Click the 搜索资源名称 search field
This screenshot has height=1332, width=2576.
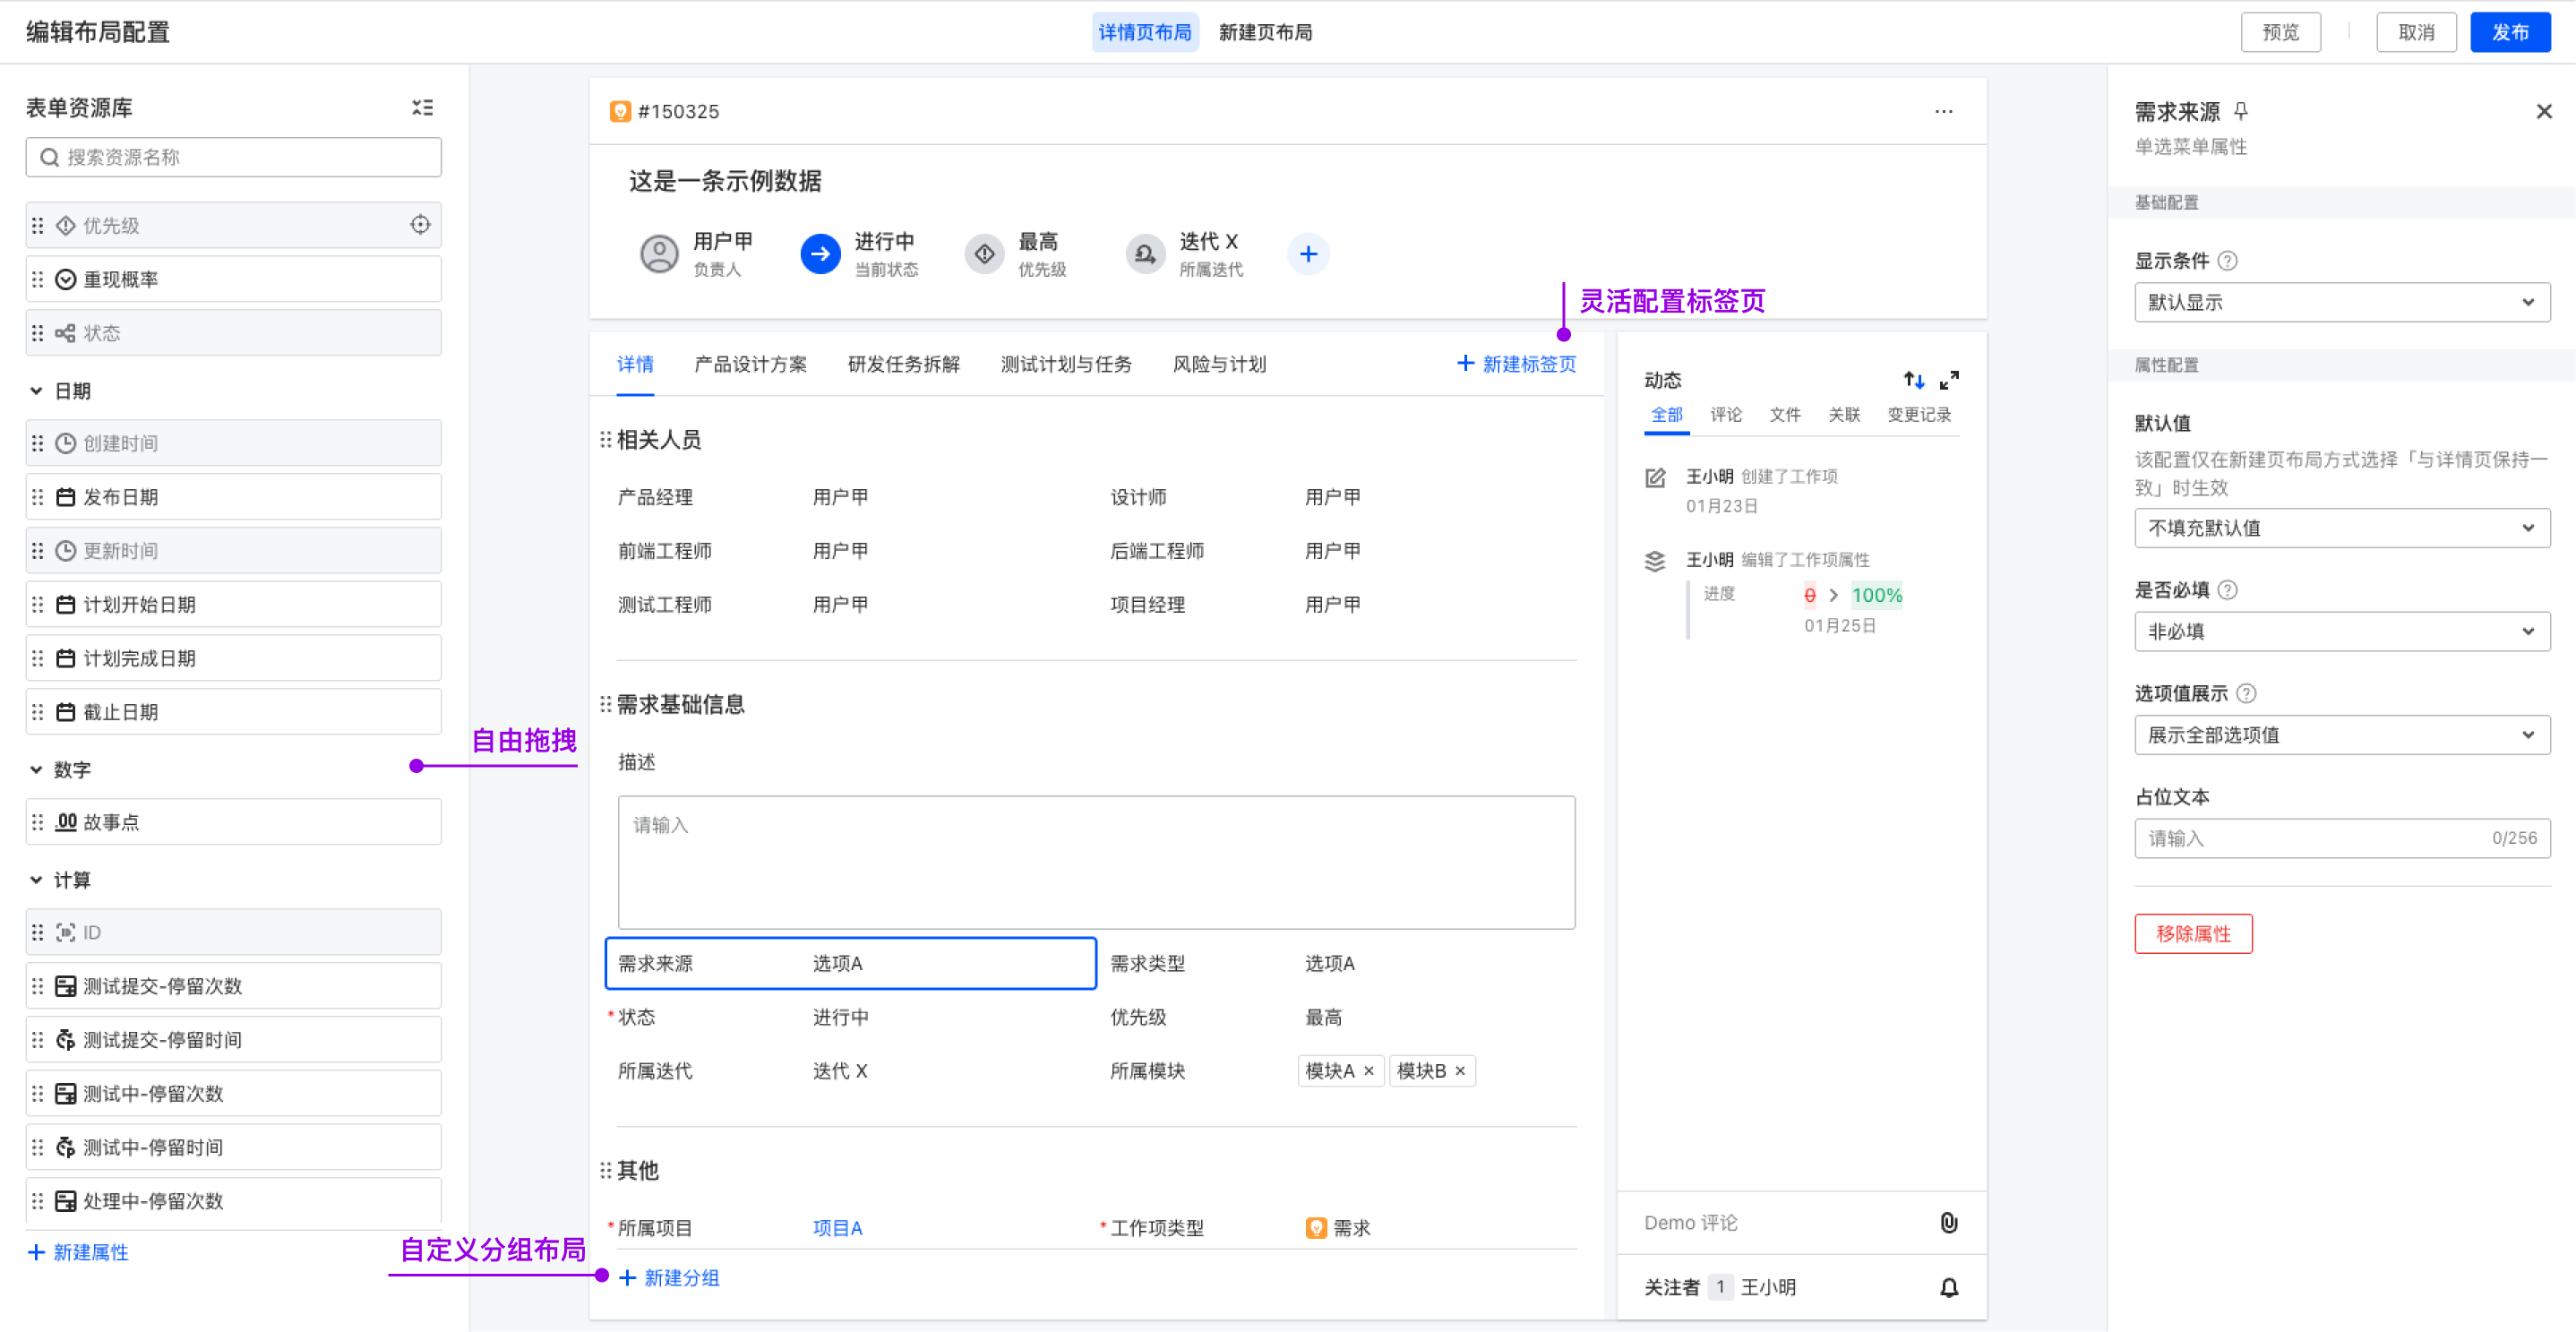pyautogui.click(x=234, y=157)
